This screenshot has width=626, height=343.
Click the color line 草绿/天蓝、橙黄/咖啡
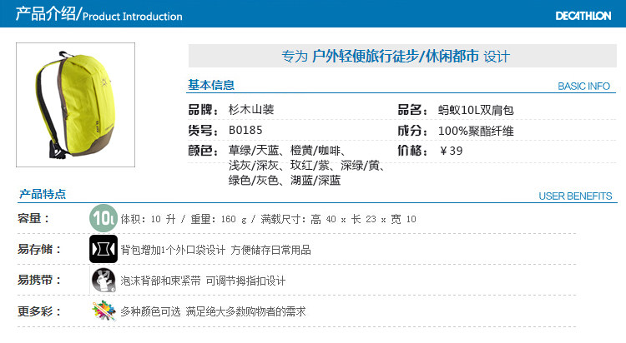[287, 151]
